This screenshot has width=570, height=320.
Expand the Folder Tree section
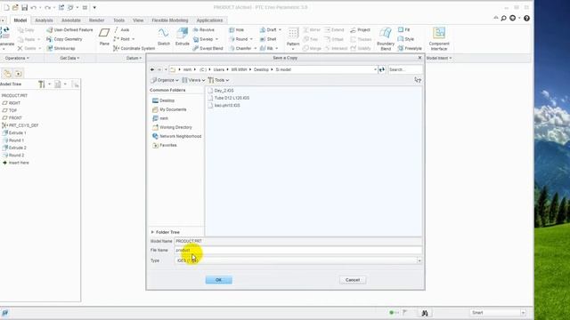(166, 232)
